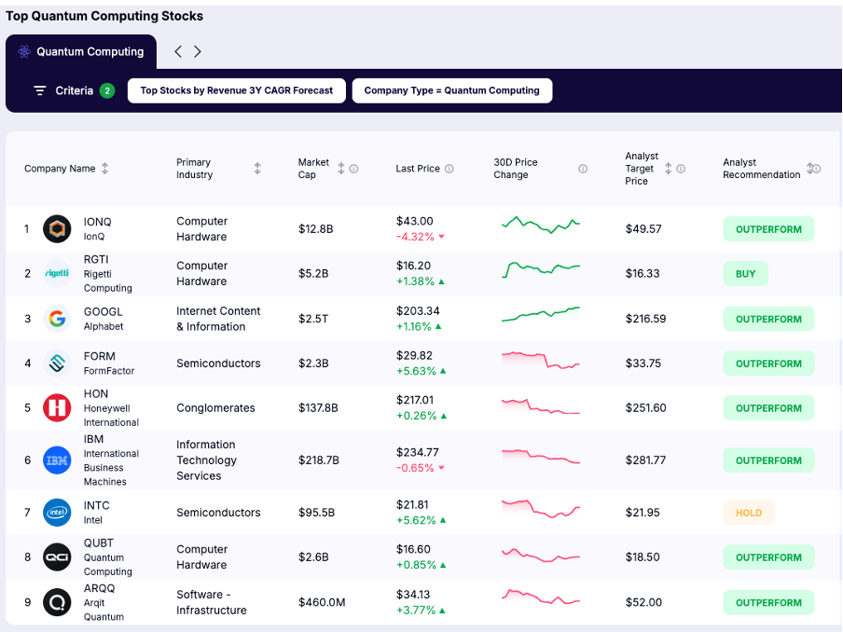Click the Criteria count badge 2
Screen dimensions: 843x632
click(107, 90)
